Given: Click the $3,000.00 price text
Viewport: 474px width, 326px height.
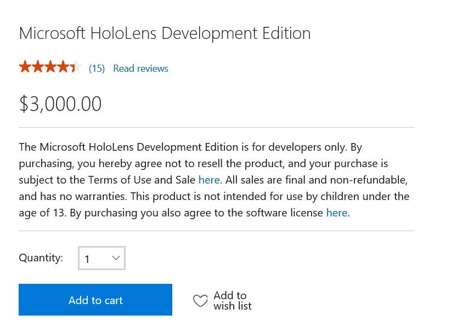Looking at the screenshot, I should [x=60, y=103].
